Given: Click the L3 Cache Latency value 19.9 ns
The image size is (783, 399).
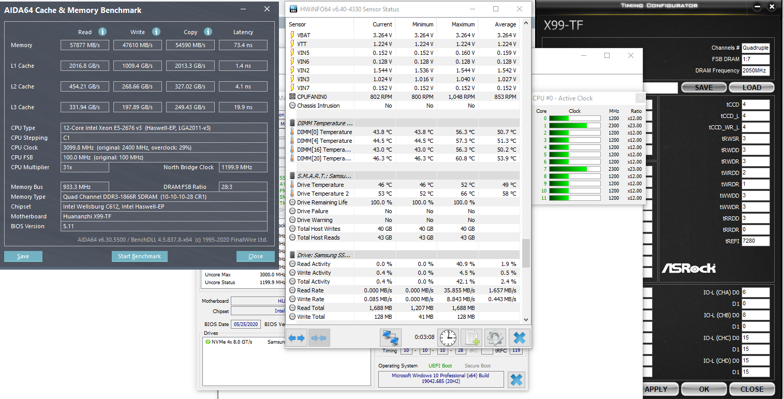Looking at the screenshot, I should coord(243,107).
